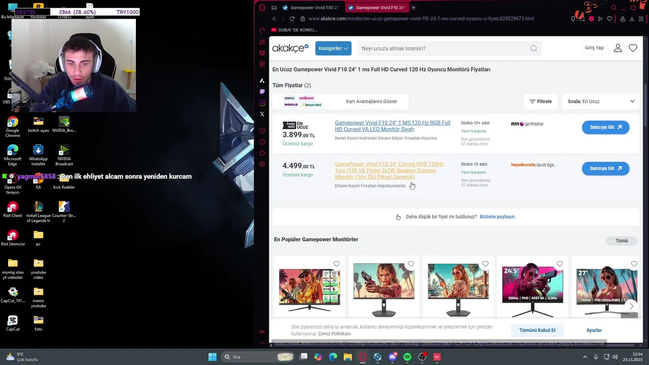The width and height of the screenshot is (649, 365).
Task: Open Çerez Politikası link
Action: (334, 334)
